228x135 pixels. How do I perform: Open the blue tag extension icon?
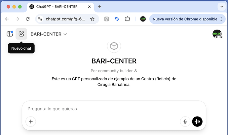(117, 19)
